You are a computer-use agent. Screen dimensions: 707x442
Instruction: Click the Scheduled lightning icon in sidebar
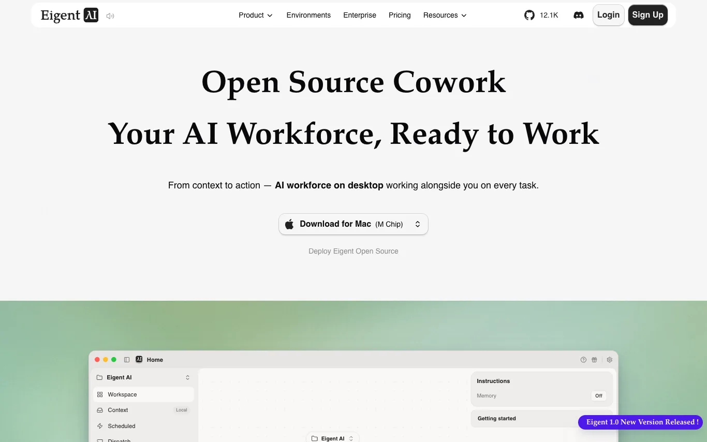point(100,426)
